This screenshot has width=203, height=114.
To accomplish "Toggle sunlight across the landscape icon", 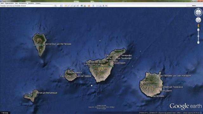I will [85, 6].
